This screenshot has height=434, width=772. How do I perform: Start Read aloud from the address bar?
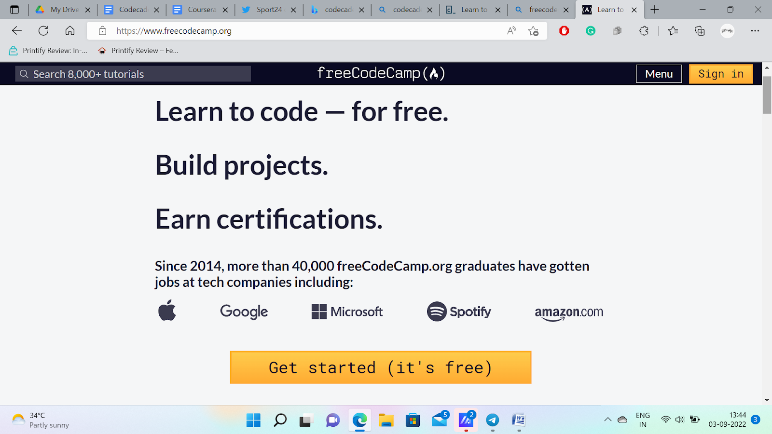pos(511,31)
